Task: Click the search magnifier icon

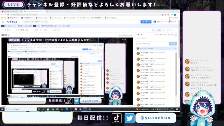Action: coord(47,22)
